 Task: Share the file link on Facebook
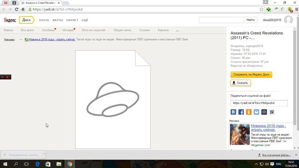tap(241, 112)
